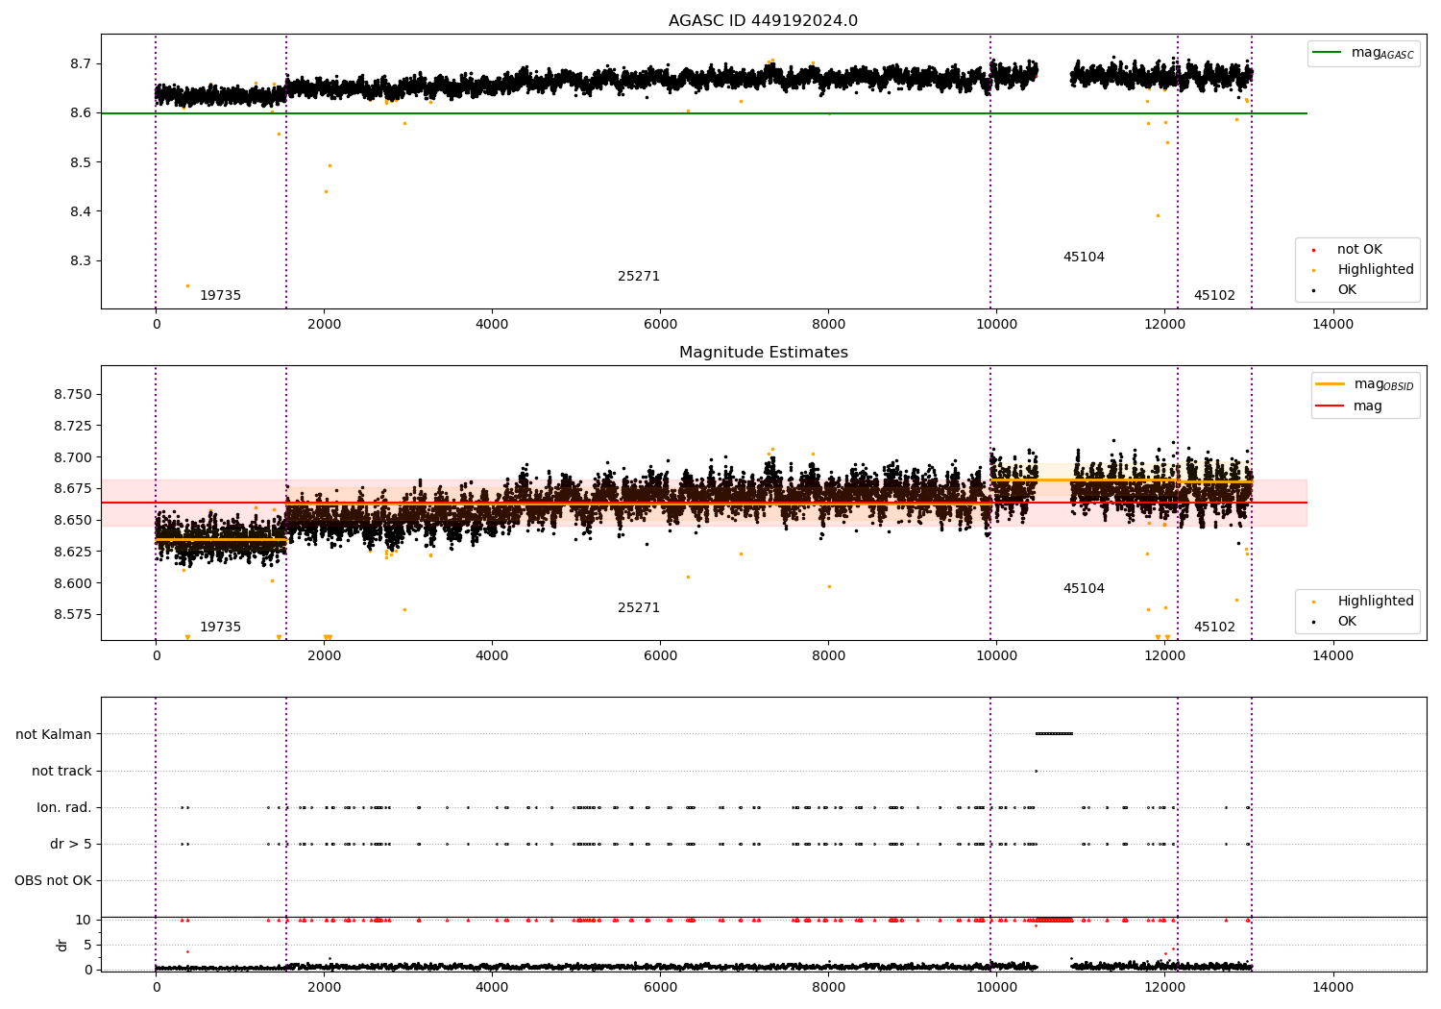
Task: Click the black not-Kalman data segment
Action: coord(1054,734)
